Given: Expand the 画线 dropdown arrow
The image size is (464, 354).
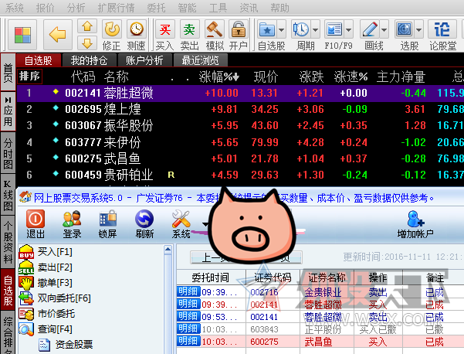Looking at the screenshot, I should (x=384, y=29).
